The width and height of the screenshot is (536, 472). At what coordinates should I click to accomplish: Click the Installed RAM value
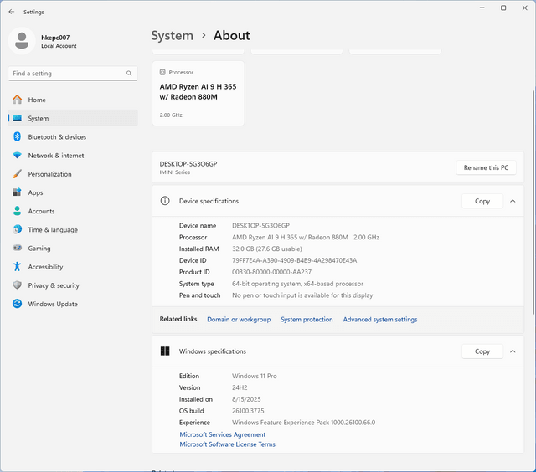[x=267, y=249]
